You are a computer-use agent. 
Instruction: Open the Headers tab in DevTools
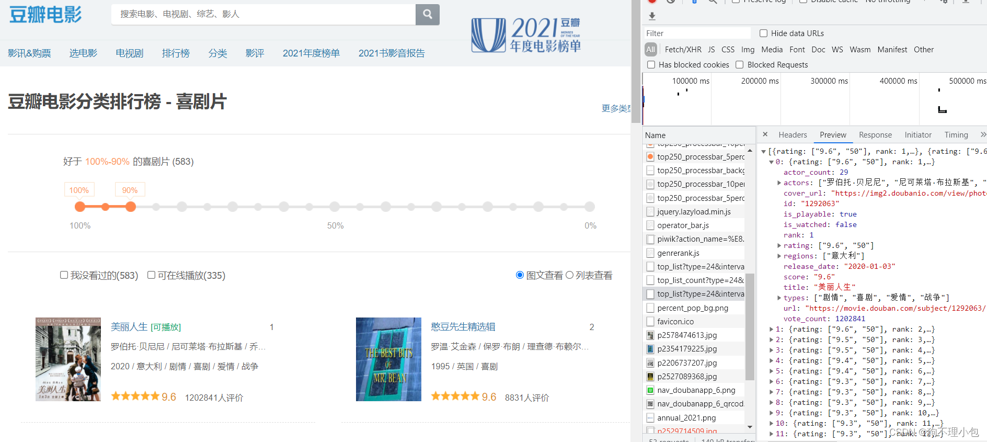click(793, 135)
